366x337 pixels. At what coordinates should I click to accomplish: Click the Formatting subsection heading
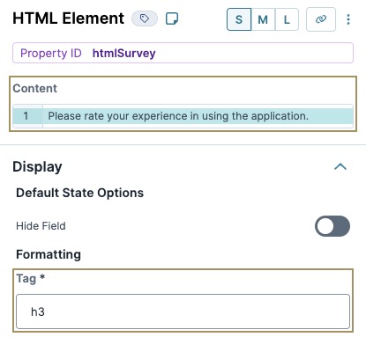point(49,254)
